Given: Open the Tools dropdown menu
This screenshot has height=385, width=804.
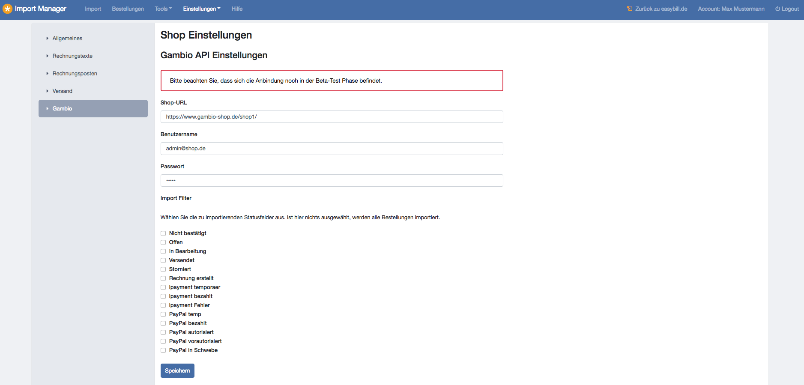Looking at the screenshot, I should pos(163,9).
